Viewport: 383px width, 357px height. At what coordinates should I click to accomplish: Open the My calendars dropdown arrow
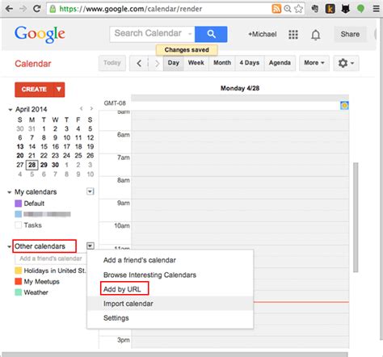click(90, 191)
